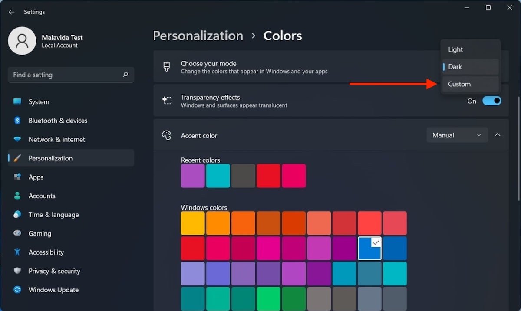Select the gold yellow Windows color swatch
Image resolution: width=521 pixels, height=311 pixels.
click(193, 223)
